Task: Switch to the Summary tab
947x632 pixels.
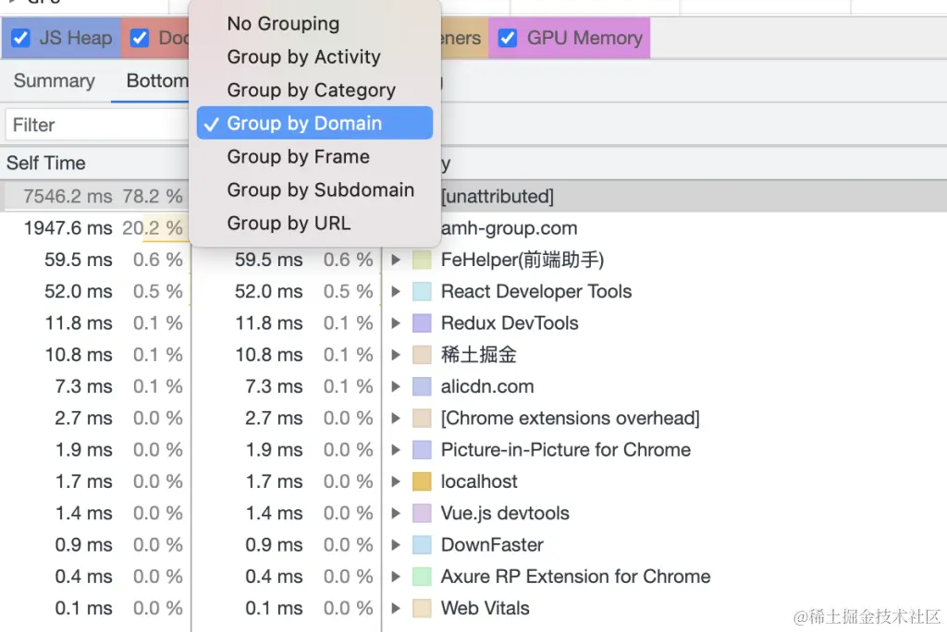Action: coord(54,81)
